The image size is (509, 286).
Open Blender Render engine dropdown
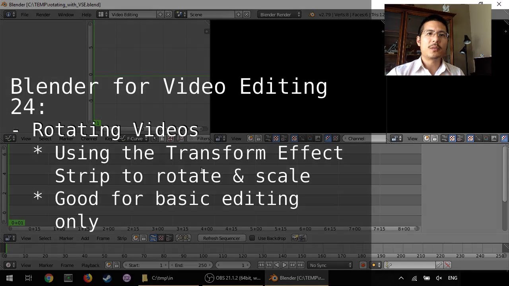click(x=280, y=14)
